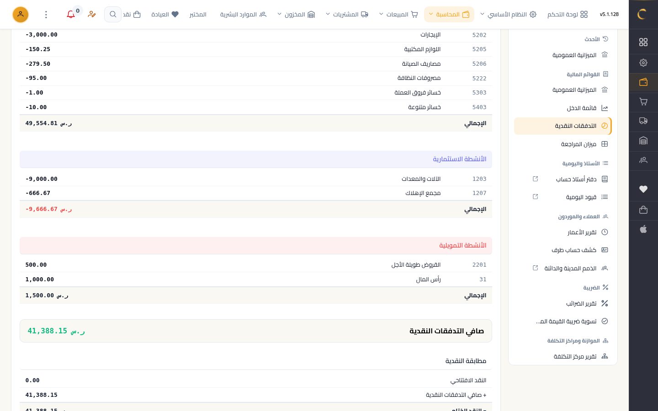This screenshot has height=411, width=658.
Task: Click the صافي التدفقات النقدية value 41,388.15
Action: click(x=57, y=331)
